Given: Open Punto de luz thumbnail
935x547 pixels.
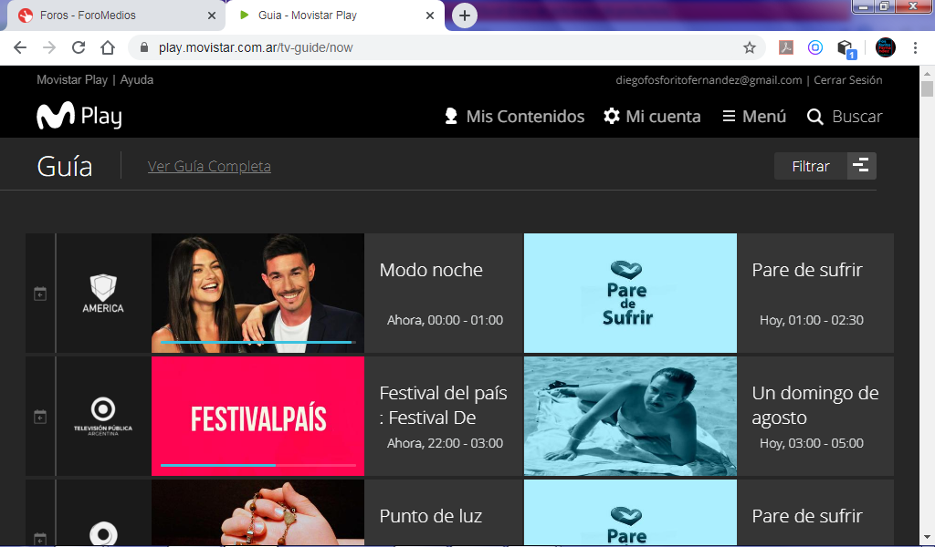Looking at the screenshot, I should point(257,512).
